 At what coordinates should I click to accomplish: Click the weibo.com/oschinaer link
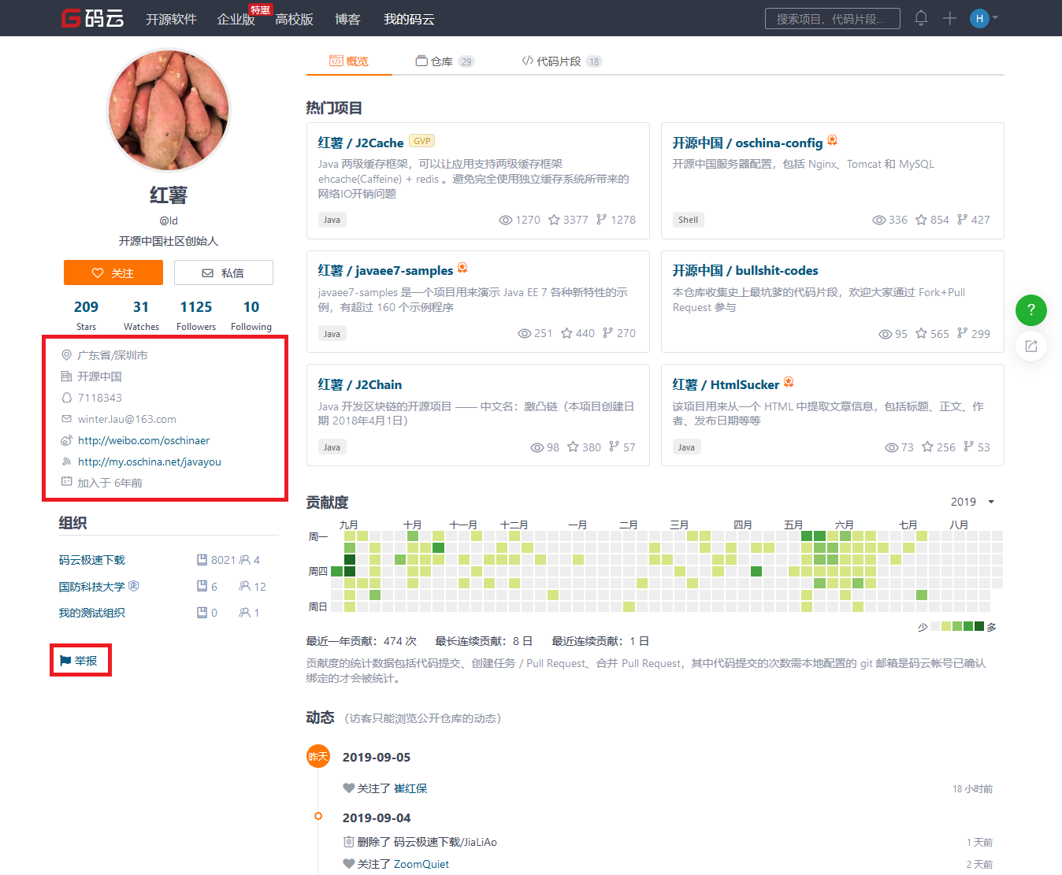pos(143,440)
